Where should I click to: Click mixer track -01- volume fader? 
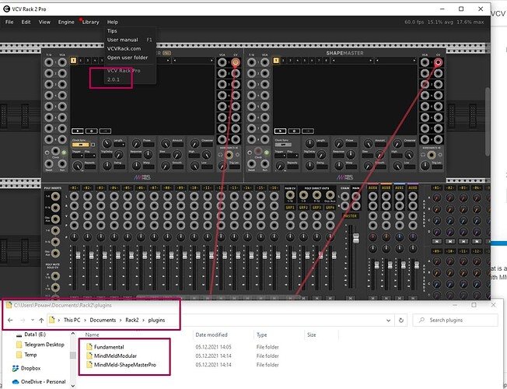tap(78, 256)
